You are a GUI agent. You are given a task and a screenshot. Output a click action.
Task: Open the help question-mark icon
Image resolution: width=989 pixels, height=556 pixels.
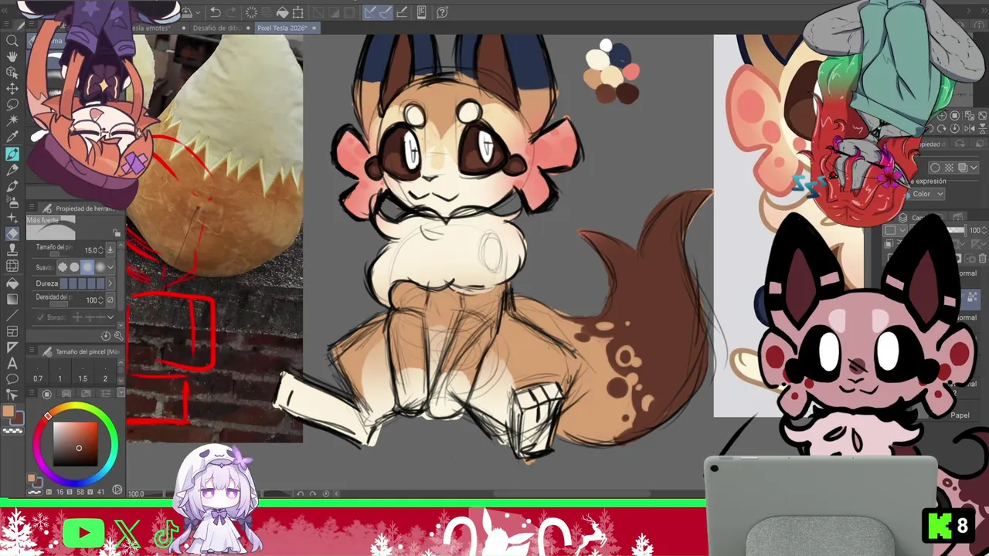click(442, 12)
